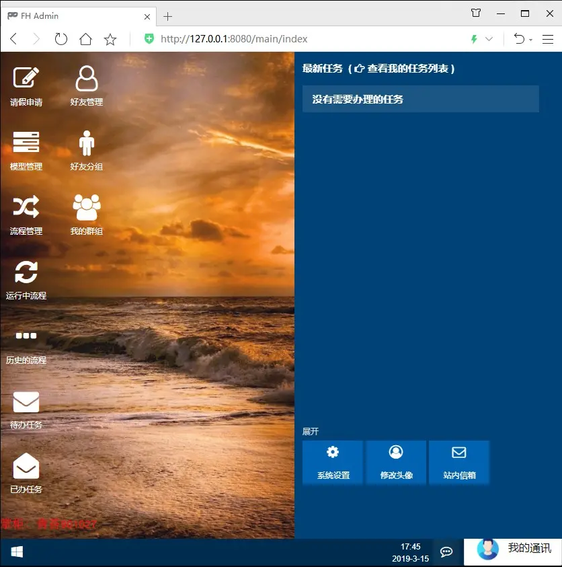This screenshot has height=567, width=562.
Task: Click the 展开 expand label
Action: [x=311, y=431]
